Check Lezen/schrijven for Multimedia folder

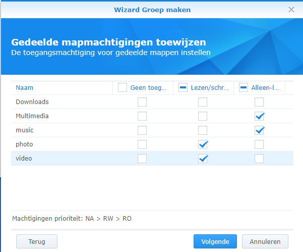tap(203, 116)
